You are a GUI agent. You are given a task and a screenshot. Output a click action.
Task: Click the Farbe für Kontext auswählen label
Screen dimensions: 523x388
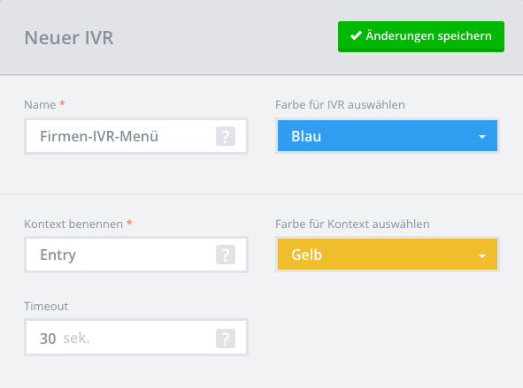click(x=352, y=224)
